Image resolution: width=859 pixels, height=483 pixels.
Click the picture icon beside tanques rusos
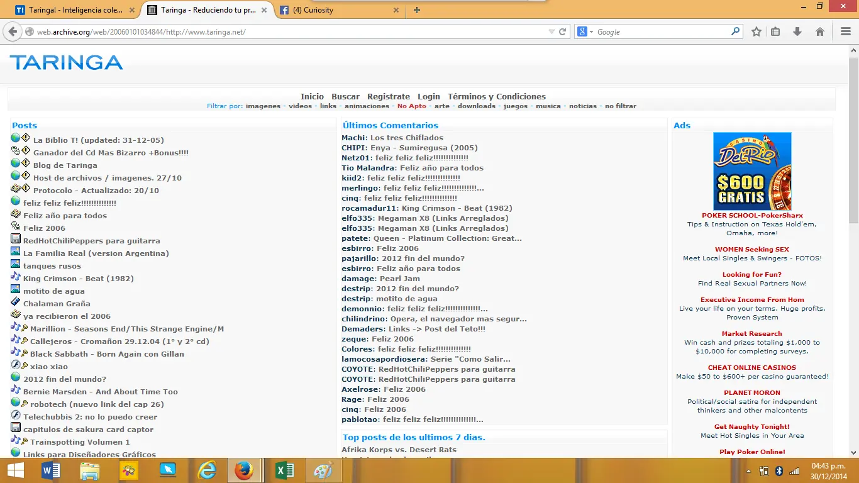[x=16, y=264]
